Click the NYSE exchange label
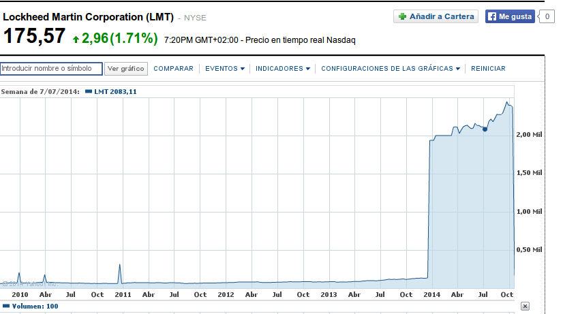Image resolution: width=563 pixels, height=314 pixels. click(195, 18)
